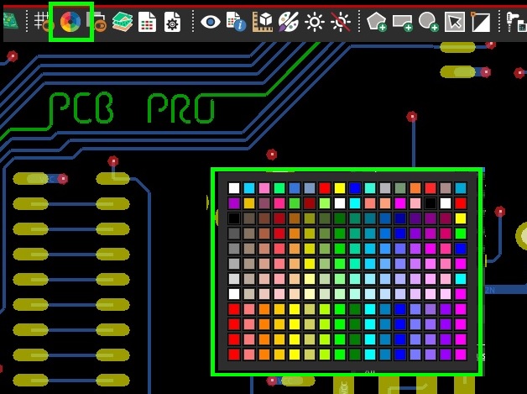Add a circle shape with plus icon
Screen dimensions: 527x394
428,22
